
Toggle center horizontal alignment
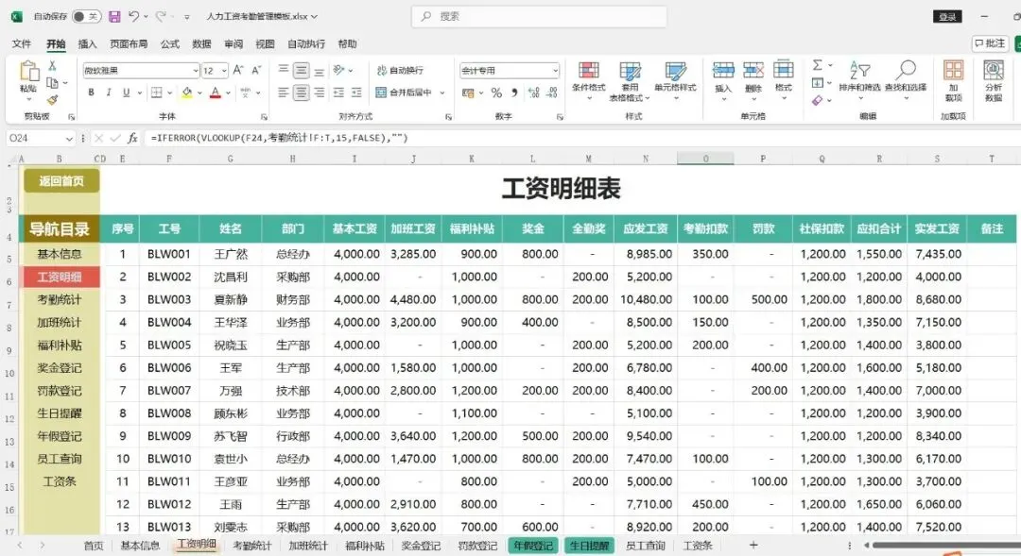(x=301, y=93)
